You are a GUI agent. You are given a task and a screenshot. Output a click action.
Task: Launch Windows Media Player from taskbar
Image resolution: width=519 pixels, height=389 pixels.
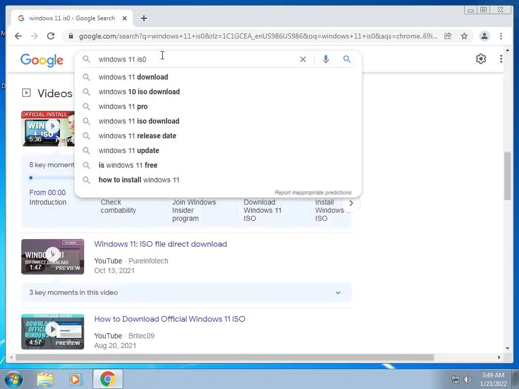pyautogui.click(x=75, y=379)
